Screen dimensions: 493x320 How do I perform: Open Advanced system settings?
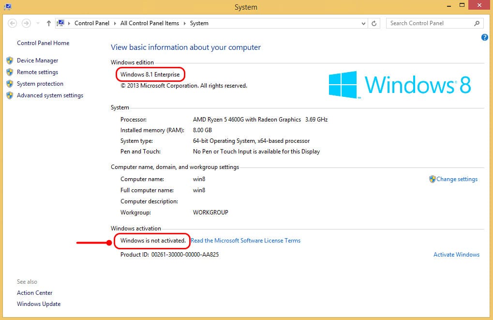click(x=50, y=95)
